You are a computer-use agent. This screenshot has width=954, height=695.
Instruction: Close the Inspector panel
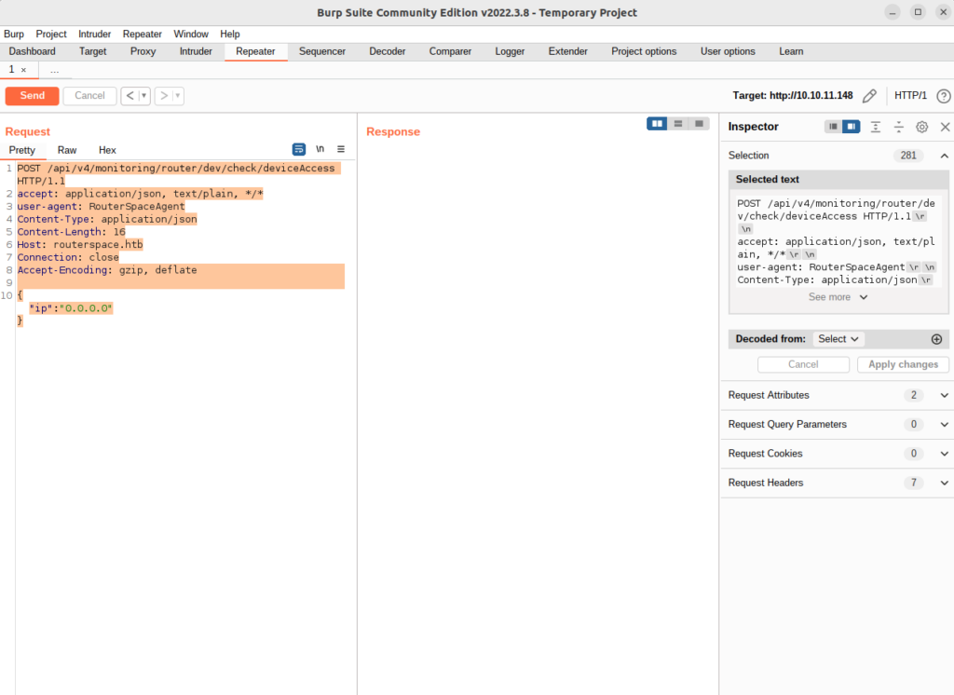coord(945,127)
